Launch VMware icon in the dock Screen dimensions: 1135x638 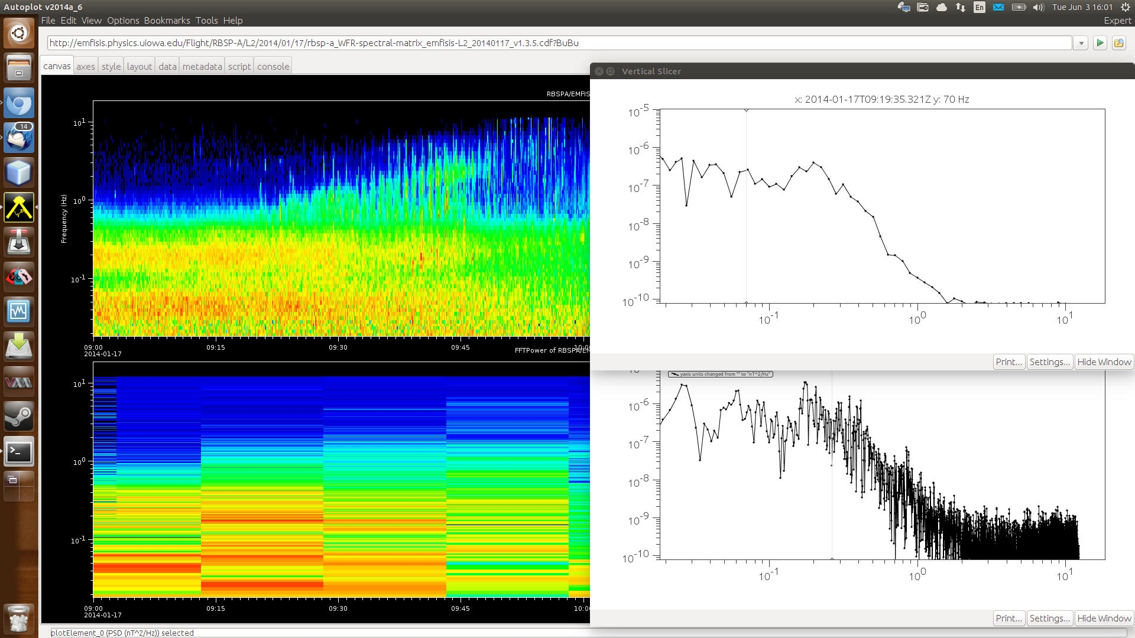pyautogui.click(x=19, y=382)
